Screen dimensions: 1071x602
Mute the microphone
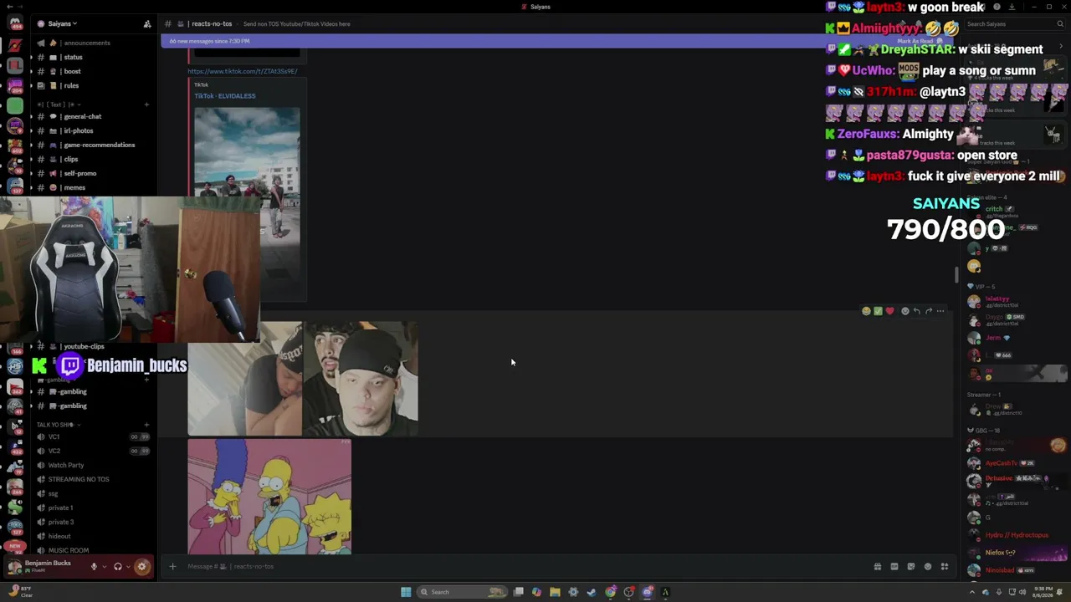[94, 567]
